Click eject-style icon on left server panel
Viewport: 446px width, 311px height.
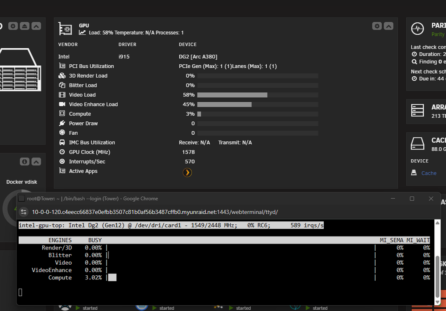[25, 26]
